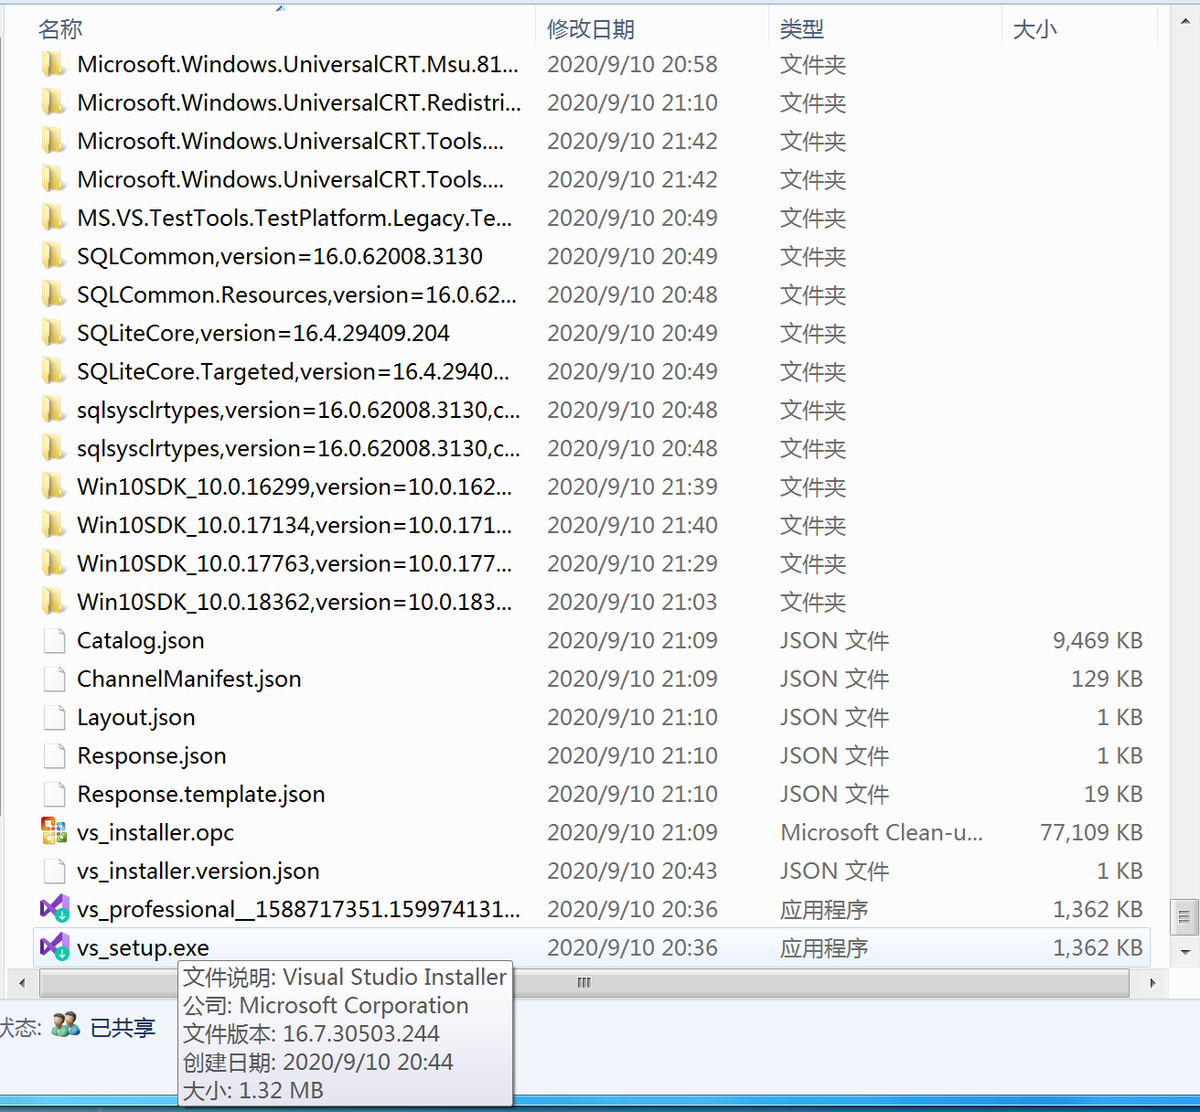Screen dimensions: 1200x1112
Task: Select Response.template.json file entry
Action: click(x=200, y=794)
